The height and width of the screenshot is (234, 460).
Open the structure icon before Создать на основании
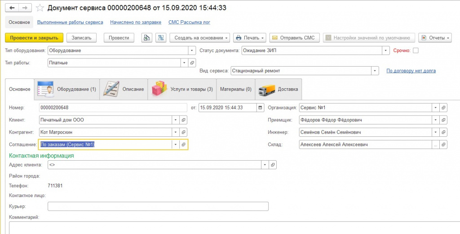click(x=161, y=38)
